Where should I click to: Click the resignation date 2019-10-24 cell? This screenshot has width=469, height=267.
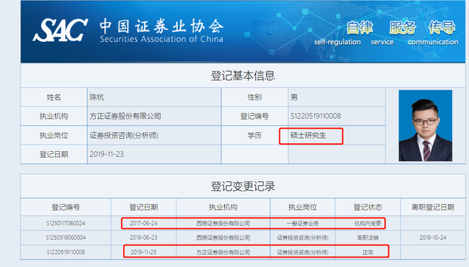click(433, 238)
